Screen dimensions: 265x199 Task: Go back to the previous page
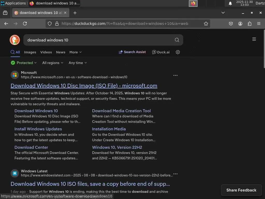6,24
